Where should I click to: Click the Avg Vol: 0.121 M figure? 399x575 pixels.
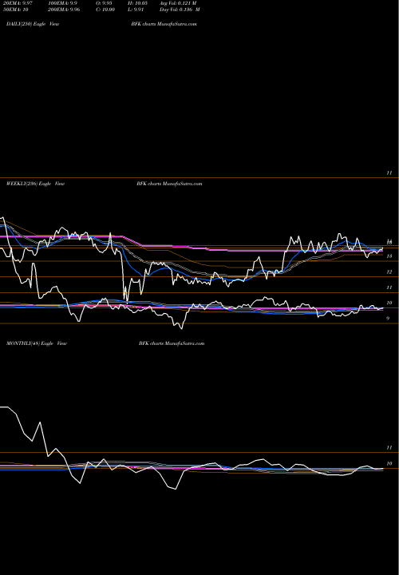pos(178,3)
